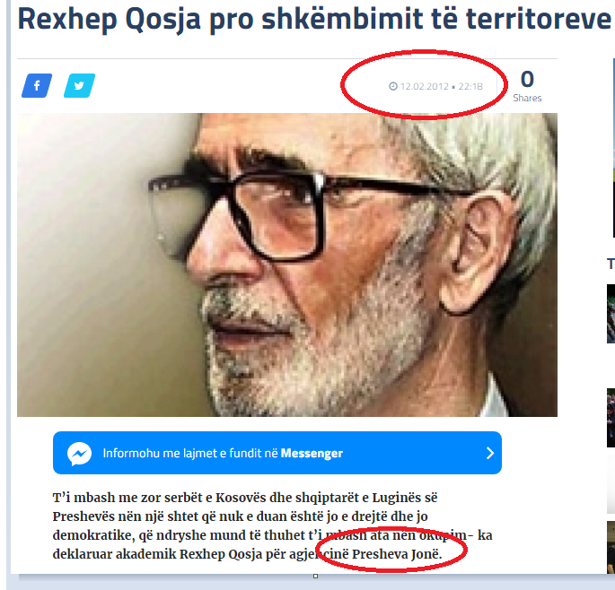This screenshot has height=590, width=615.
Task: Open the right chevron on Messenger banner
Action: tap(490, 453)
